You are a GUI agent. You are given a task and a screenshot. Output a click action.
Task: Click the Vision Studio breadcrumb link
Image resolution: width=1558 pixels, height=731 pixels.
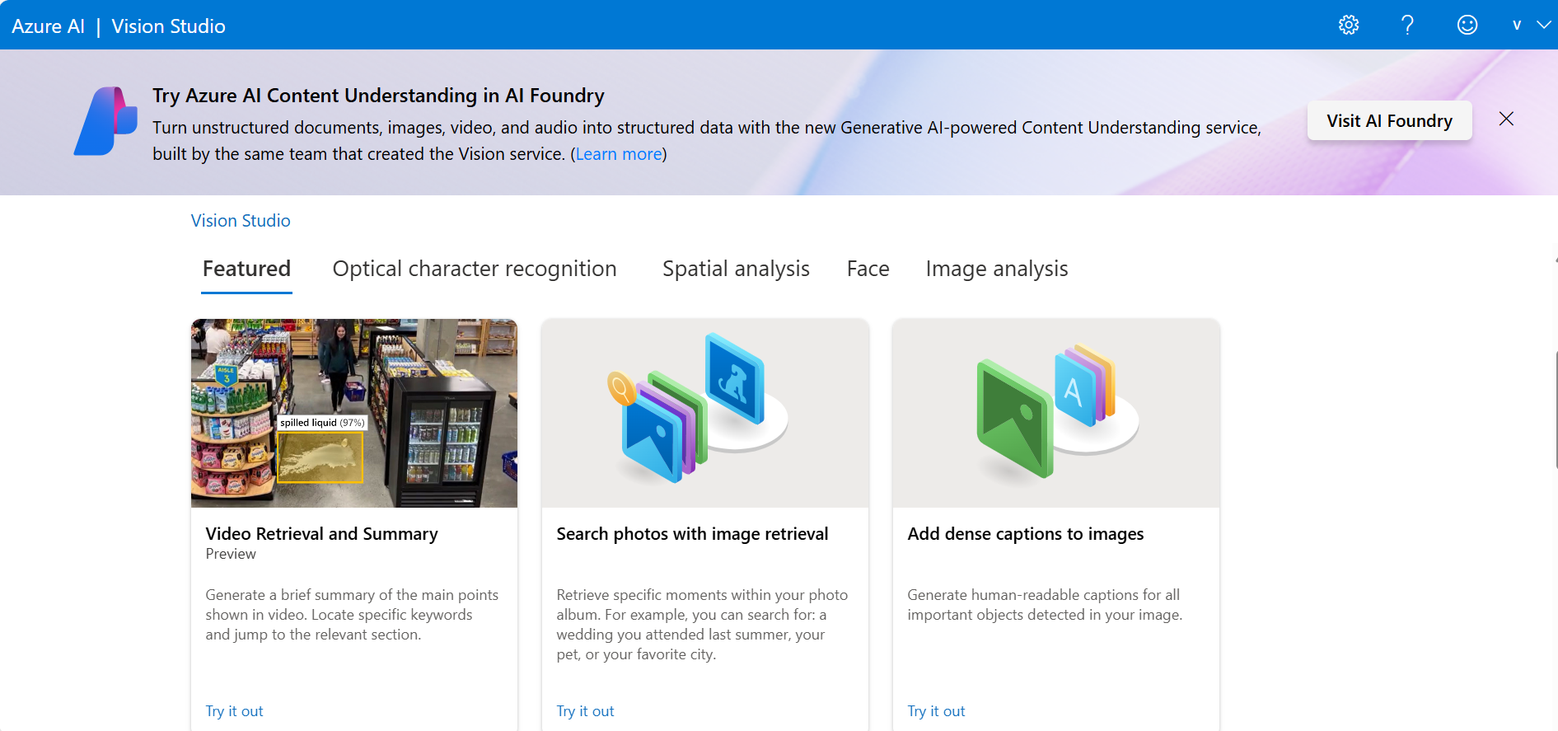pyautogui.click(x=241, y=221)
